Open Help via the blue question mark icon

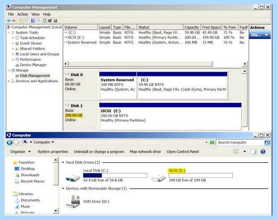coord(263,152)
